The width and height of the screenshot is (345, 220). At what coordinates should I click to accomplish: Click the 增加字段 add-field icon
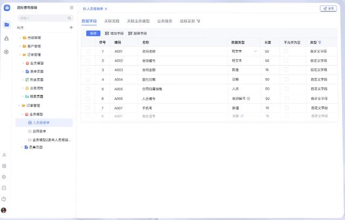(x=107, y=33)
